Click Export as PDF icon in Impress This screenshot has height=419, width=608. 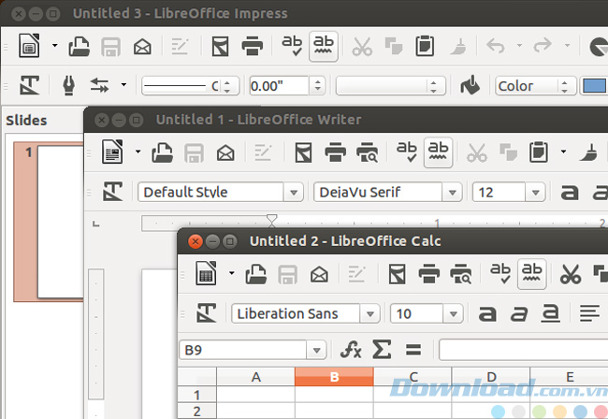tap(221, 47)
